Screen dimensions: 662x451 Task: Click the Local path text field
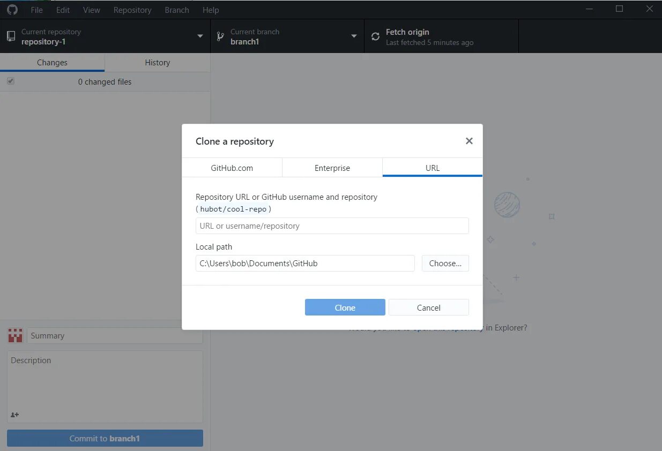click(x=305, y=263)
